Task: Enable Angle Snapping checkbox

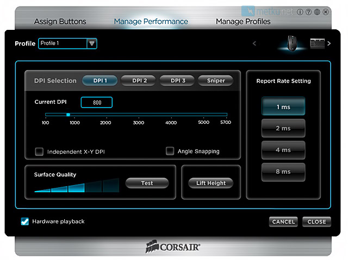Action: pos(170,151)
